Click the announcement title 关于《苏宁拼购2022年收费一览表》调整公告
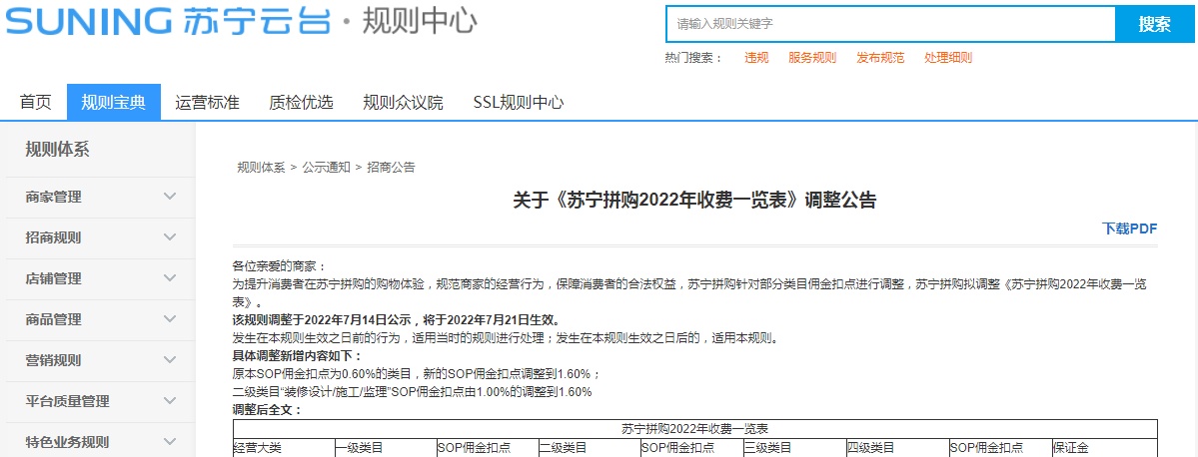The image size is (1198, 457). [694, 201]
